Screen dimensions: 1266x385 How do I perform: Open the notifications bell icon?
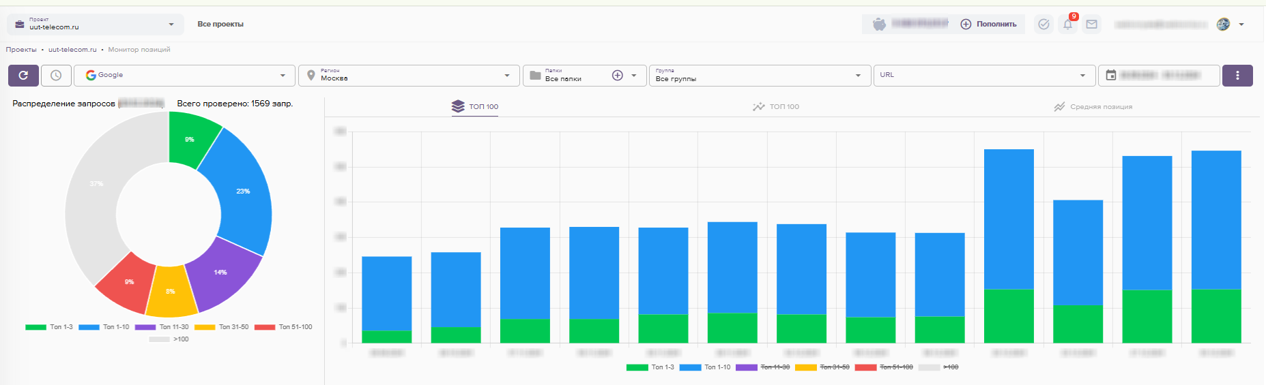1067,25
